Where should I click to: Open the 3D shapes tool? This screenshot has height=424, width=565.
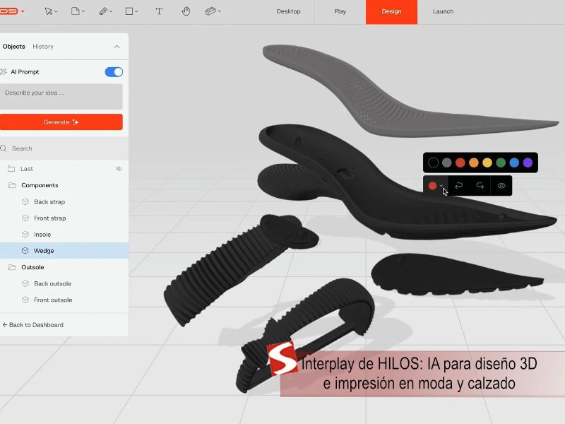click(209, 11)
